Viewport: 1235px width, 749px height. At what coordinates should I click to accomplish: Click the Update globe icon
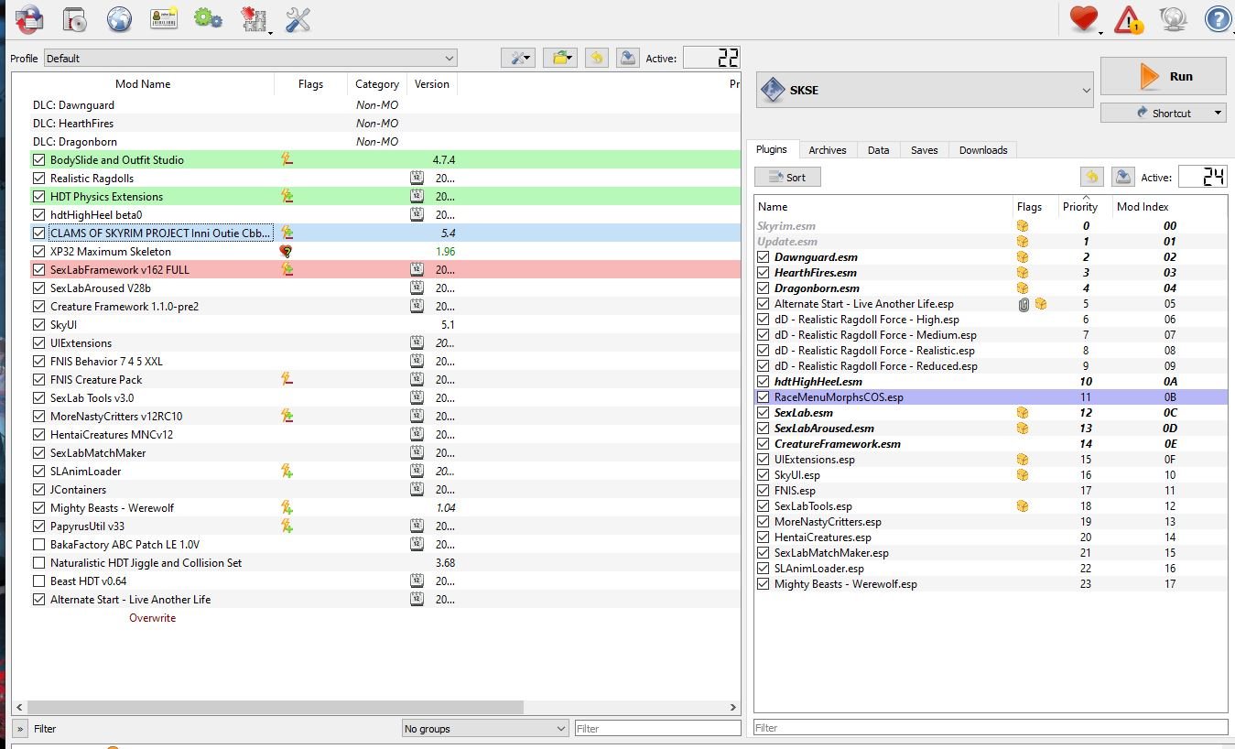1174,18
